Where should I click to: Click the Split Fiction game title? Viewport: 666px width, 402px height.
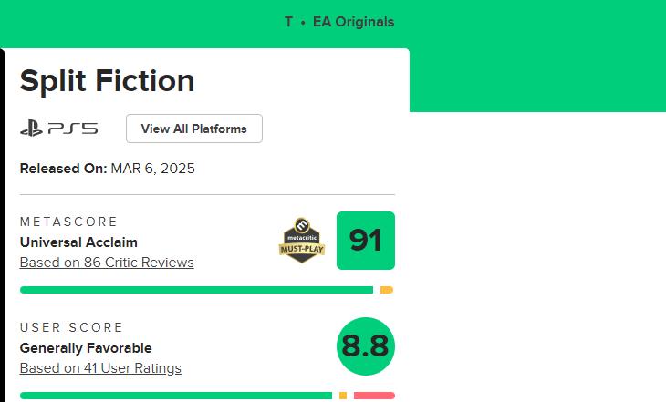pos(107,81)
